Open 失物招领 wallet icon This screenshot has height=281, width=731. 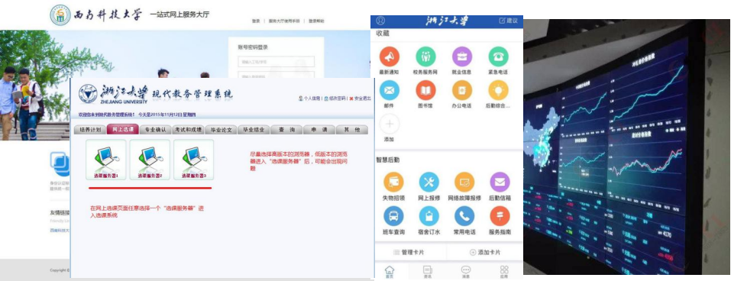[393, 182]
